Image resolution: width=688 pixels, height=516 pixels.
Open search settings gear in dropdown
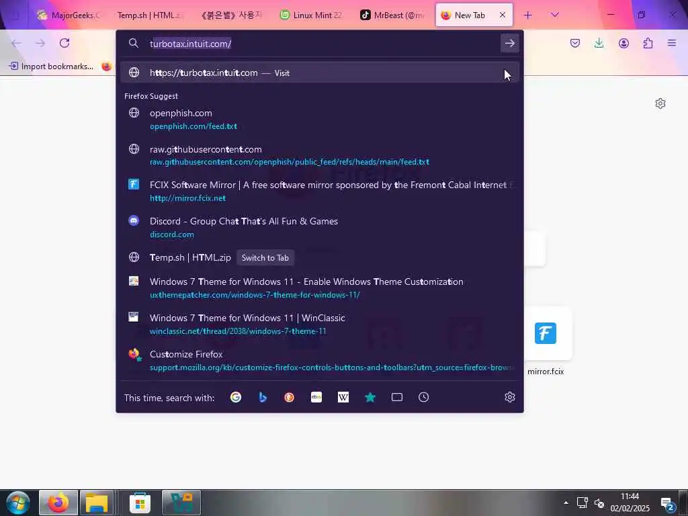pyautogui.click(x=509, y=397)
